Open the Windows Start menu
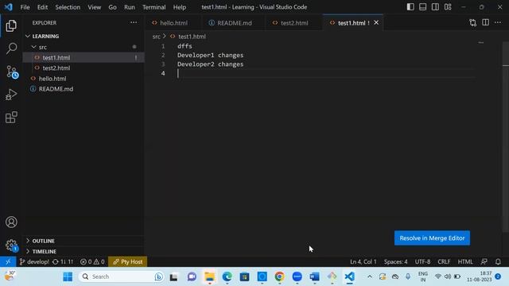 coord(68,276)
